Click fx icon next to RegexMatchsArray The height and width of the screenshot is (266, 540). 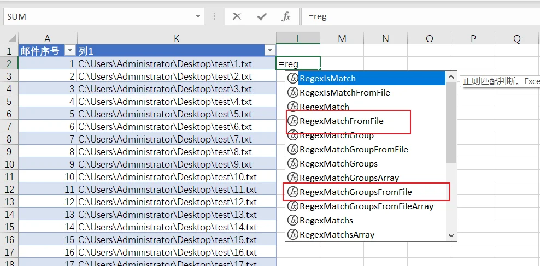(x=292, y=235)
